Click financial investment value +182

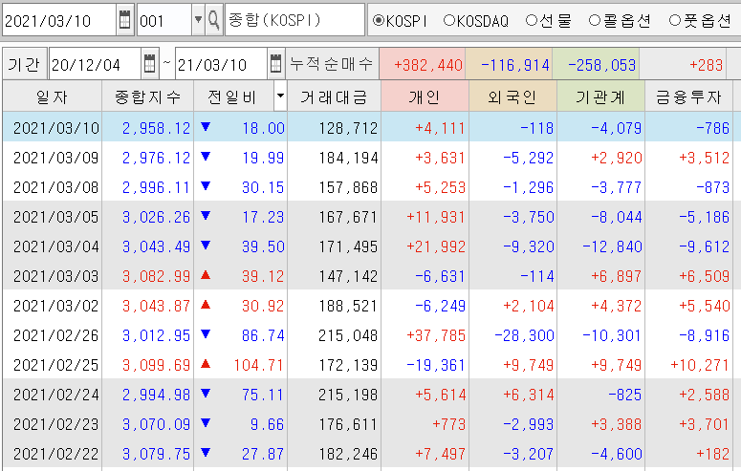(712, 455)
